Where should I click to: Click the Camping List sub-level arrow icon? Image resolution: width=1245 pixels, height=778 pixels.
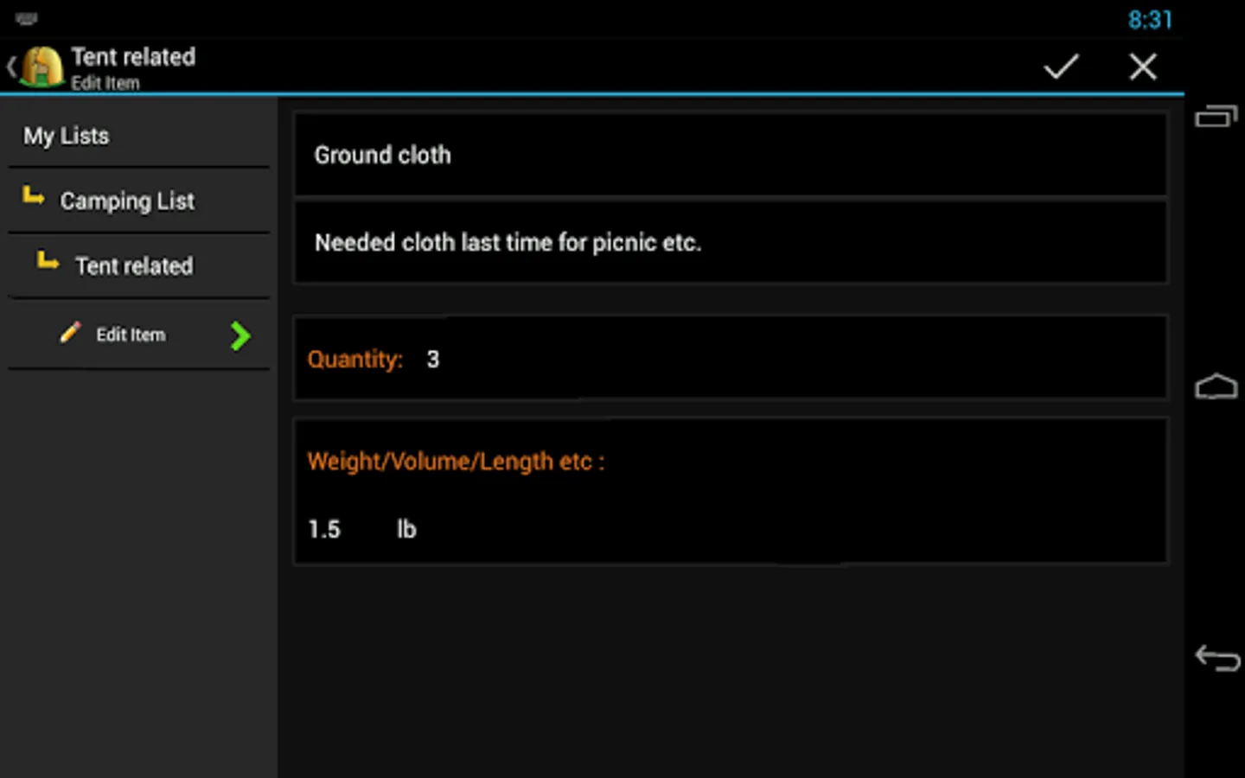34,197
